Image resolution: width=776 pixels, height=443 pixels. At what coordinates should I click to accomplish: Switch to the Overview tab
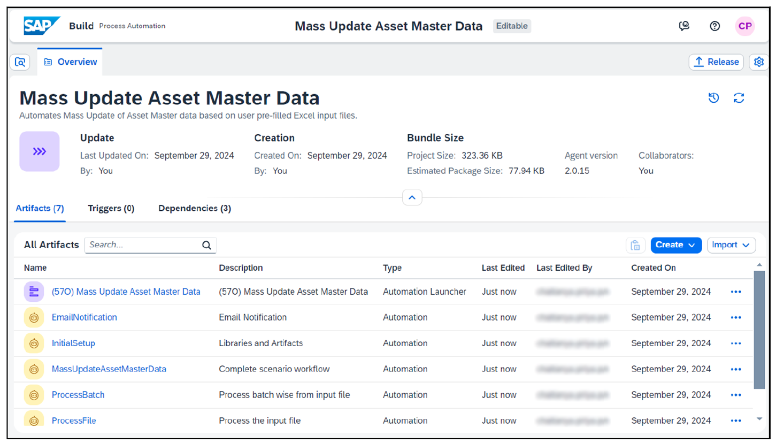coord(70,62)
